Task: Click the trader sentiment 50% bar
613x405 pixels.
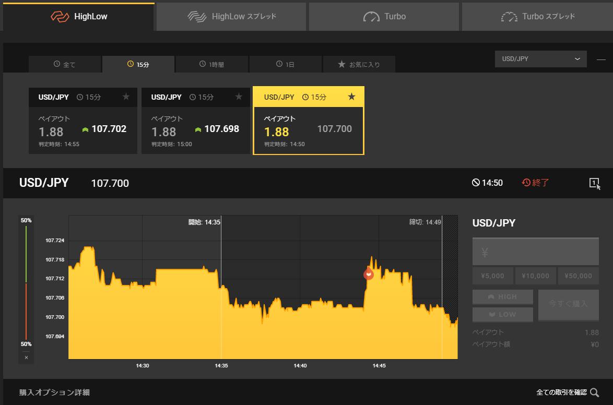Action: [26, 282]
